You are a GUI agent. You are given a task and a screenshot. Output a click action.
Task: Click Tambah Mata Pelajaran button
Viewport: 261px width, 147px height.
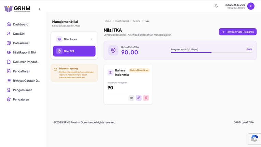point(237,32)
